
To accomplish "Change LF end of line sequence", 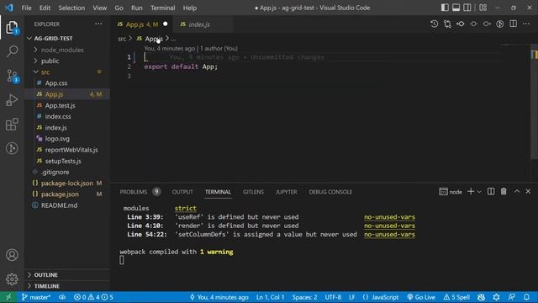I will (352, 297).
